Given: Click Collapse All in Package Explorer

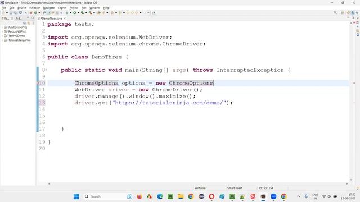Looking at the screenshot, I should (25, 23).
